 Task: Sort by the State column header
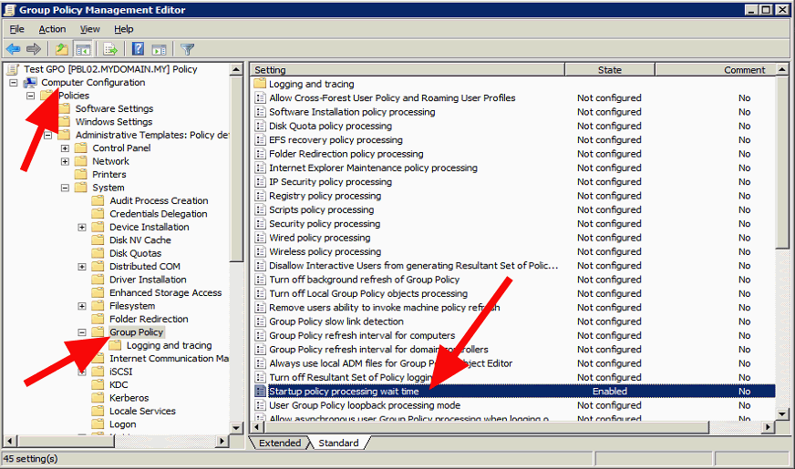[x=609, y=70]
